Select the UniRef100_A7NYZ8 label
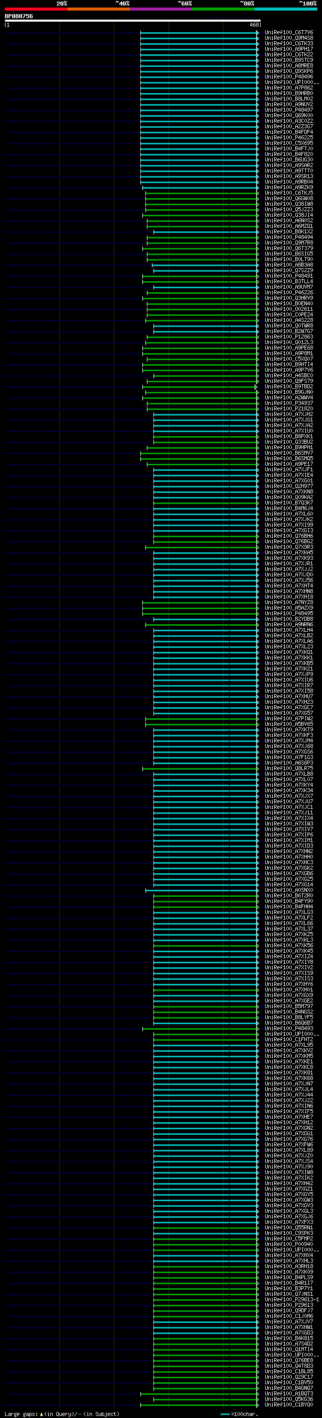322x1418 pixels. (289, 603)
